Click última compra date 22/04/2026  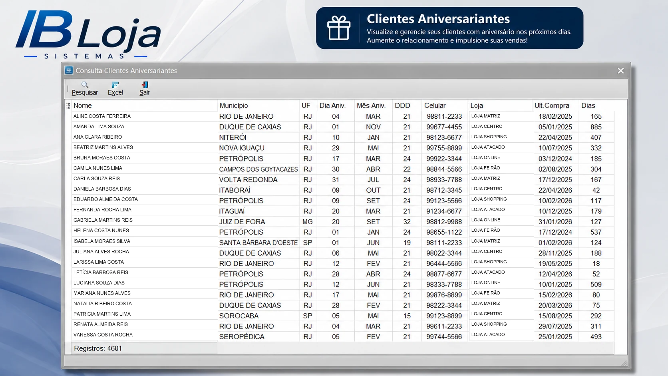point(555,190)
